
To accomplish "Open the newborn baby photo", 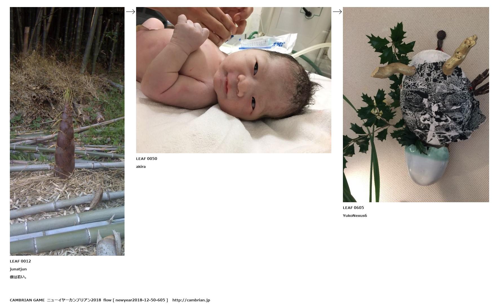I will pos(234,80).
